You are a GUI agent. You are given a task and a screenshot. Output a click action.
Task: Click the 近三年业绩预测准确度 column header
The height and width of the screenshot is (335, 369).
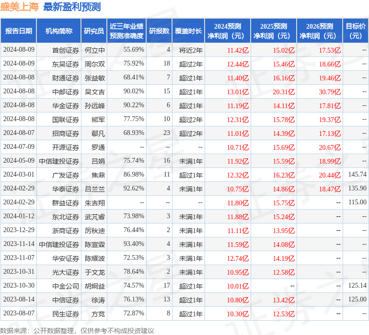tap(127, 31)
